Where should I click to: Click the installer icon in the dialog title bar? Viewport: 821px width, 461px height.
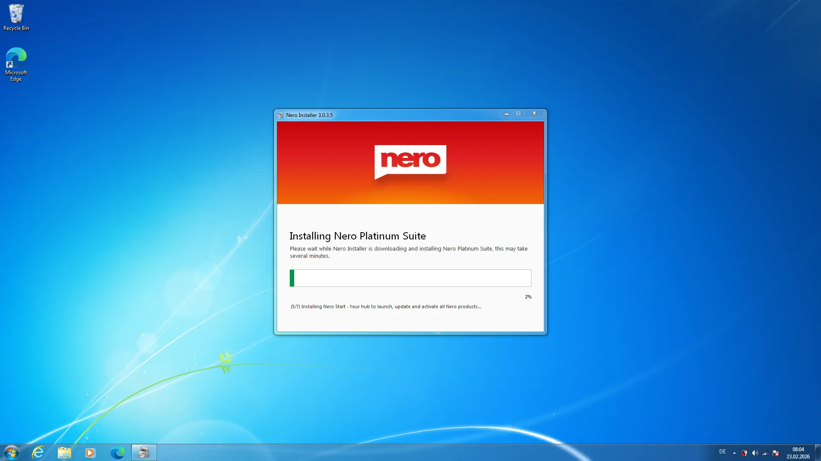coord(281,115)
